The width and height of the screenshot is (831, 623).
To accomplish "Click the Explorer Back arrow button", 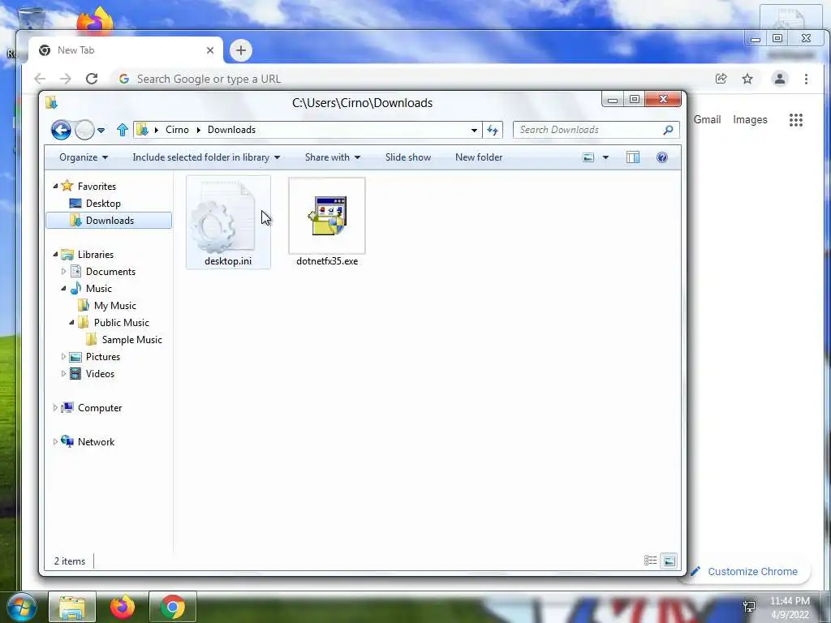I will click(61, 130).
